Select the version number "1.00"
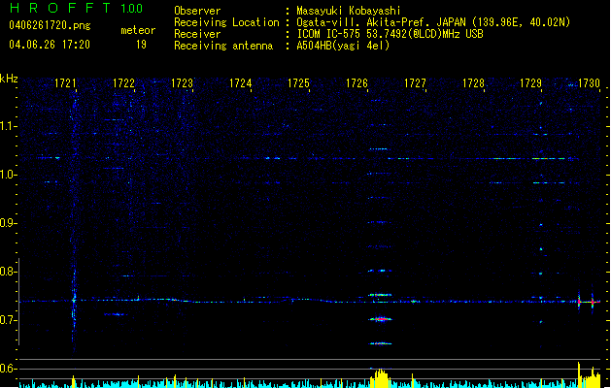 (x=132, y=9)
